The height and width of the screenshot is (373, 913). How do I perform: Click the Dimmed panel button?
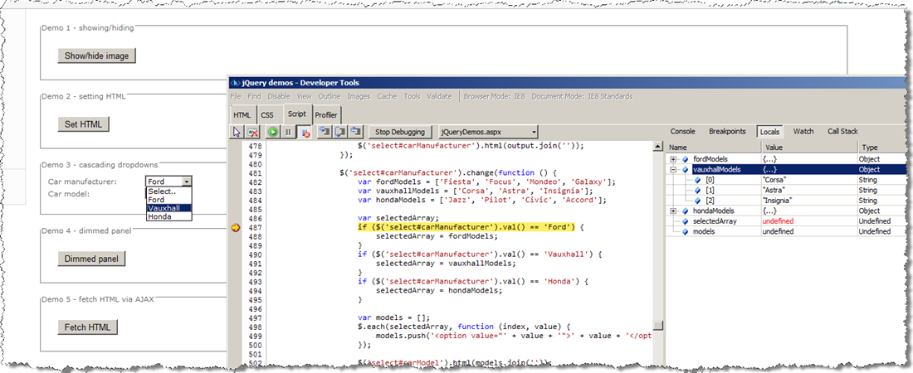coord(91,259)
